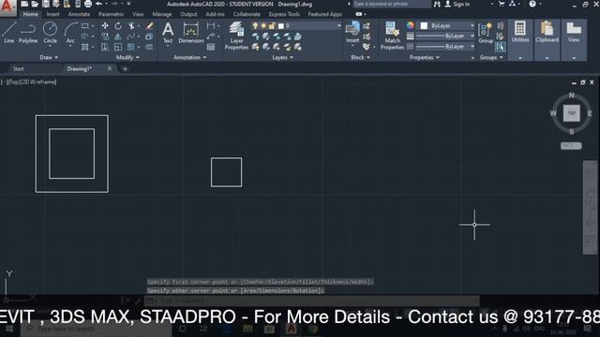Select the Copy tool in Modify panel
This screenshot has width=600, height=337.
(105, 37)
